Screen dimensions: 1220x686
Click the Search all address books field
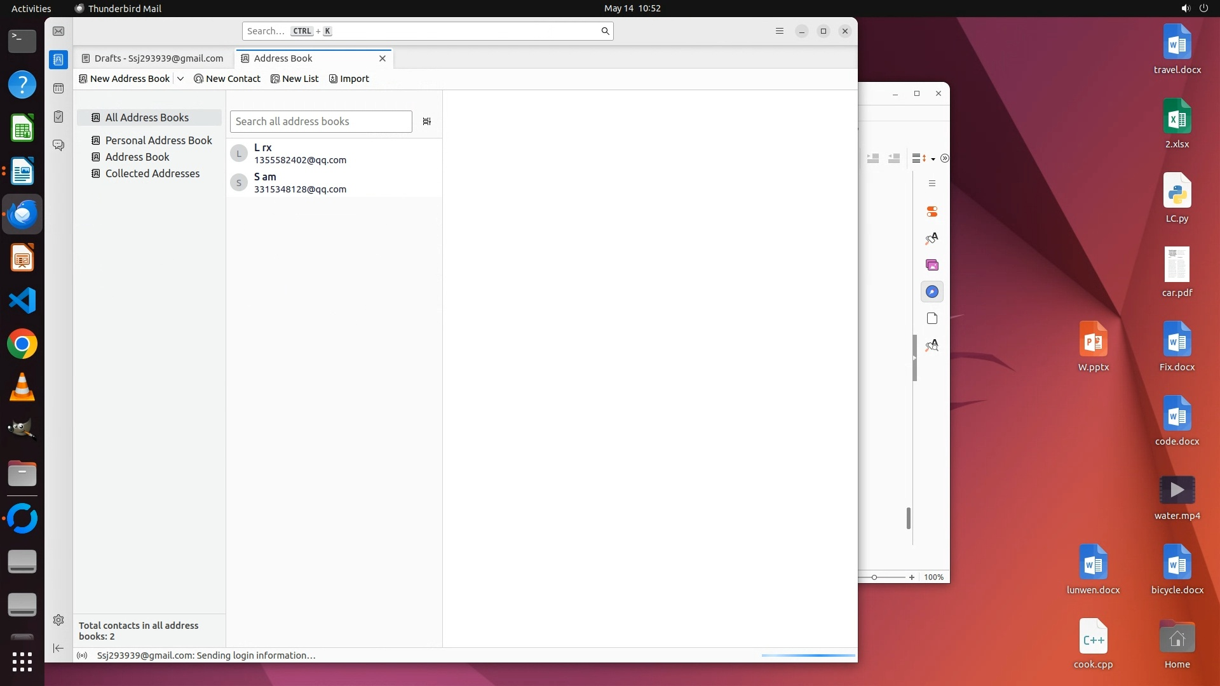[x=321, y=121]
